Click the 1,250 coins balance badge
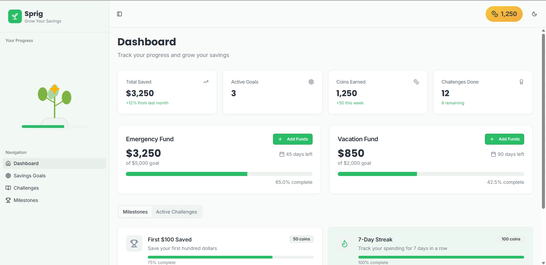 [504, 14]
